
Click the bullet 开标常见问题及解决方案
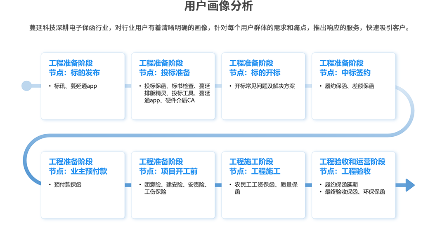[265, 86]
